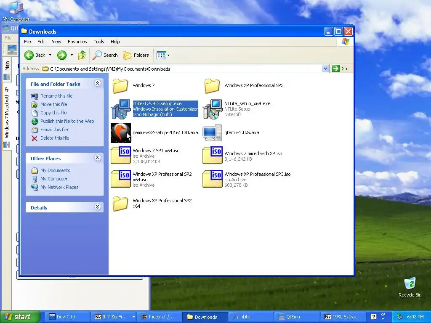Image resolution: width=431 pixels, height=323 pixels.
Task: Toggle the Folders pane
Action: click(x=136, y=55)
